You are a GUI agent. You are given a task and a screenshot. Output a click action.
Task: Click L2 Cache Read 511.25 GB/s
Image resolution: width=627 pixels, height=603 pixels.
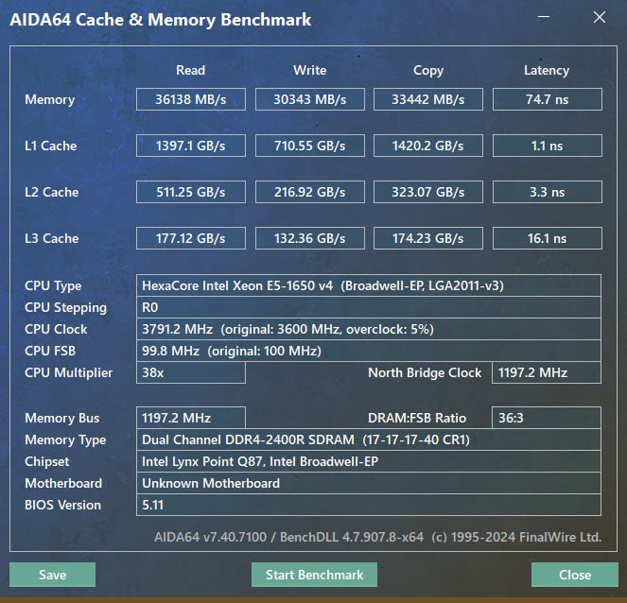[x=191, y=192]
